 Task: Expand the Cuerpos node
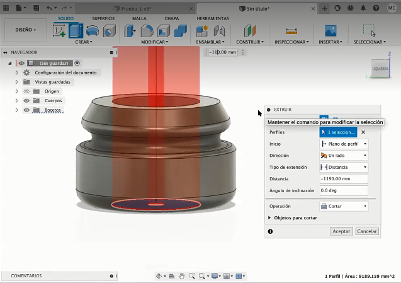(16, 101)
